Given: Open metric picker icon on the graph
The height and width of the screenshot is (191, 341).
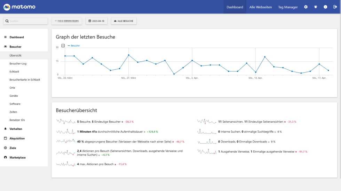Looking at the screenshot, I should 63,45.
